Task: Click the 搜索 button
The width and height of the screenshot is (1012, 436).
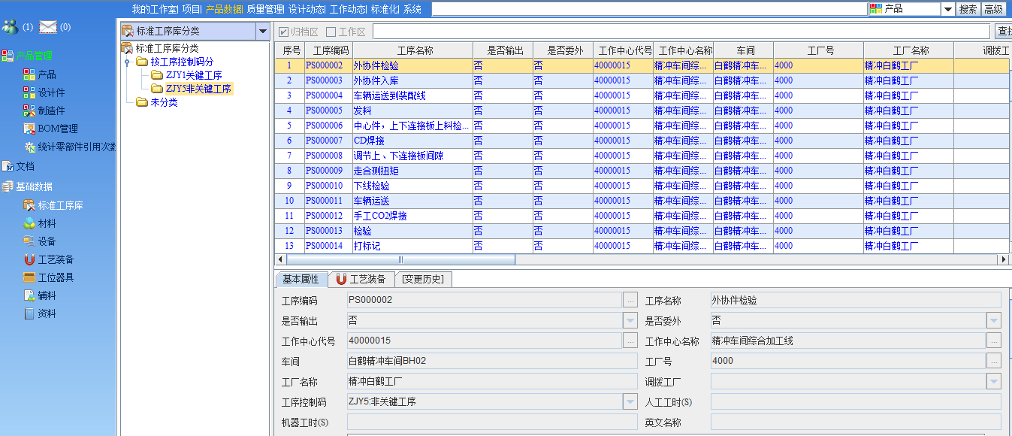Action: pyautogui.click(x=968, y=9)
